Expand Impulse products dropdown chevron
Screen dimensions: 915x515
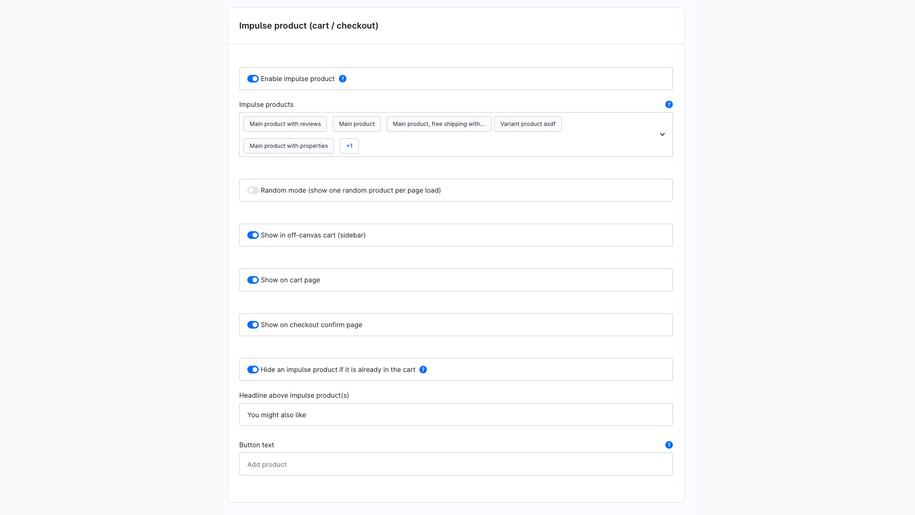click(x=662, y=134)
